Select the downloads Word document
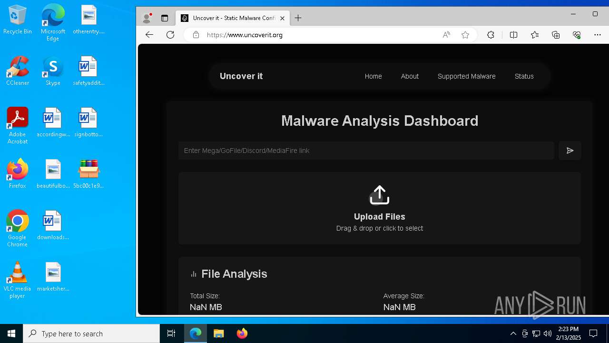This screenshot has width=609, height=343. click(x=53, y=226)
